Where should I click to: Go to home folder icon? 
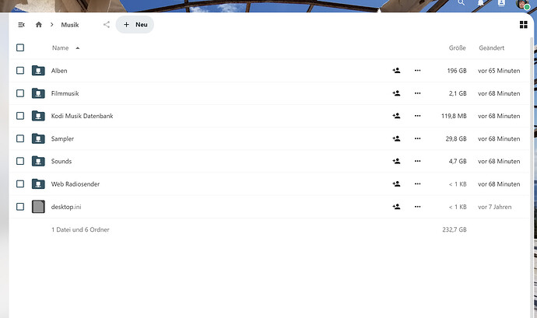39,25
